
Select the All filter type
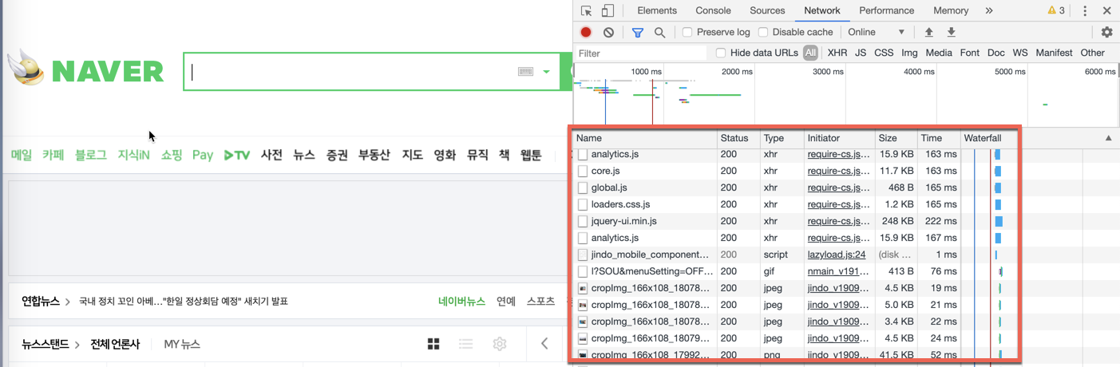click(x=810, y=53)
